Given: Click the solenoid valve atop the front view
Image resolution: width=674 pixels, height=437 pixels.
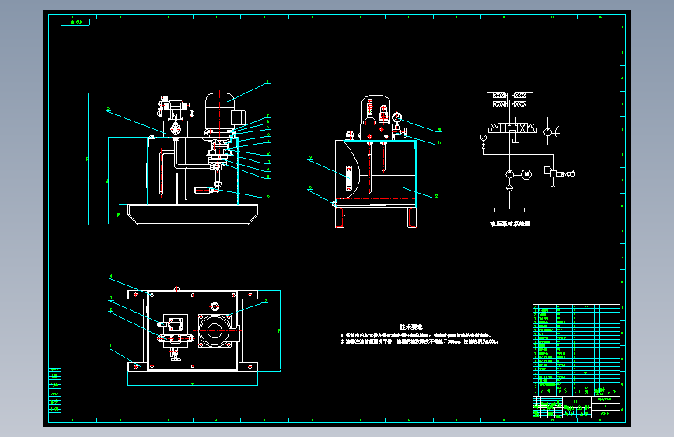Looking at the screenshot, I should [176, 108].
